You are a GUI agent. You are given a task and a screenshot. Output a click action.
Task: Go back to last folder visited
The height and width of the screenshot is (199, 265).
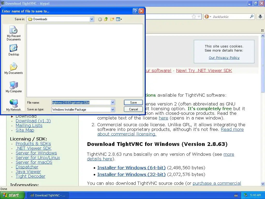pos(100,19)
